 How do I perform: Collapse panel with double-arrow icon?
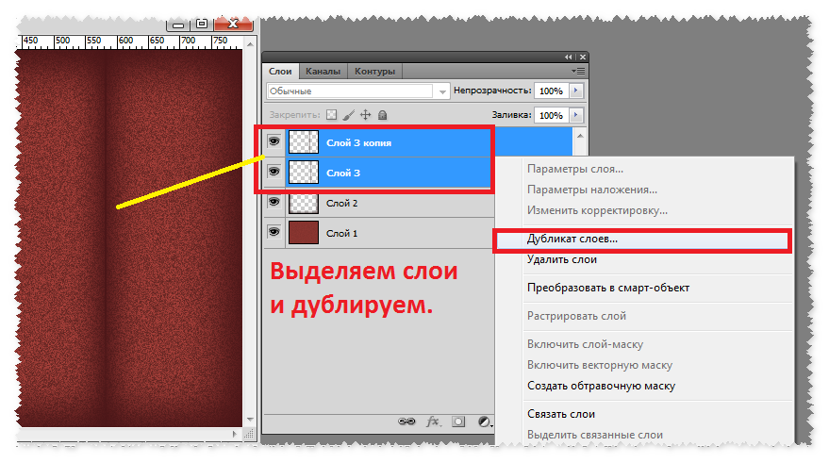pos(568,57)
